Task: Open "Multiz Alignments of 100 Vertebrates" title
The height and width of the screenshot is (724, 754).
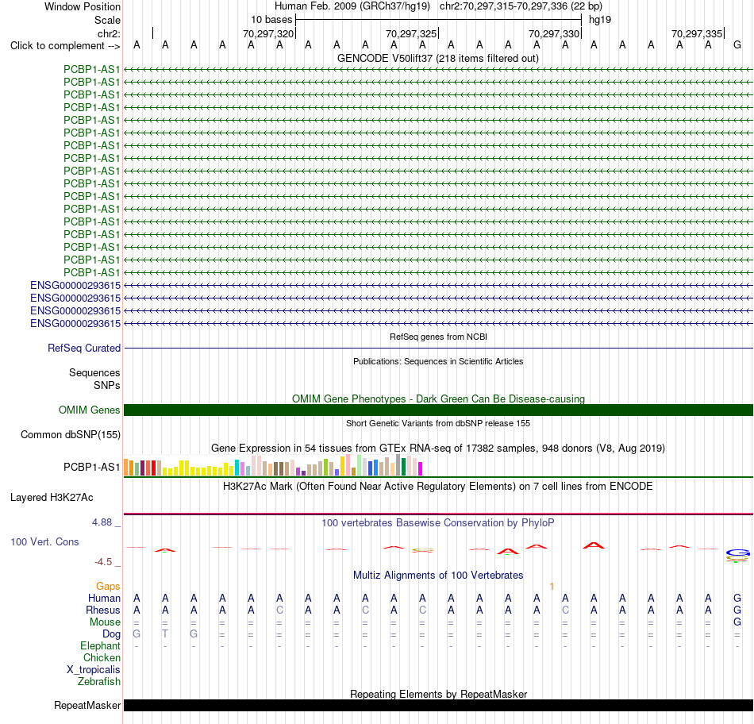Action: [438, 576]
